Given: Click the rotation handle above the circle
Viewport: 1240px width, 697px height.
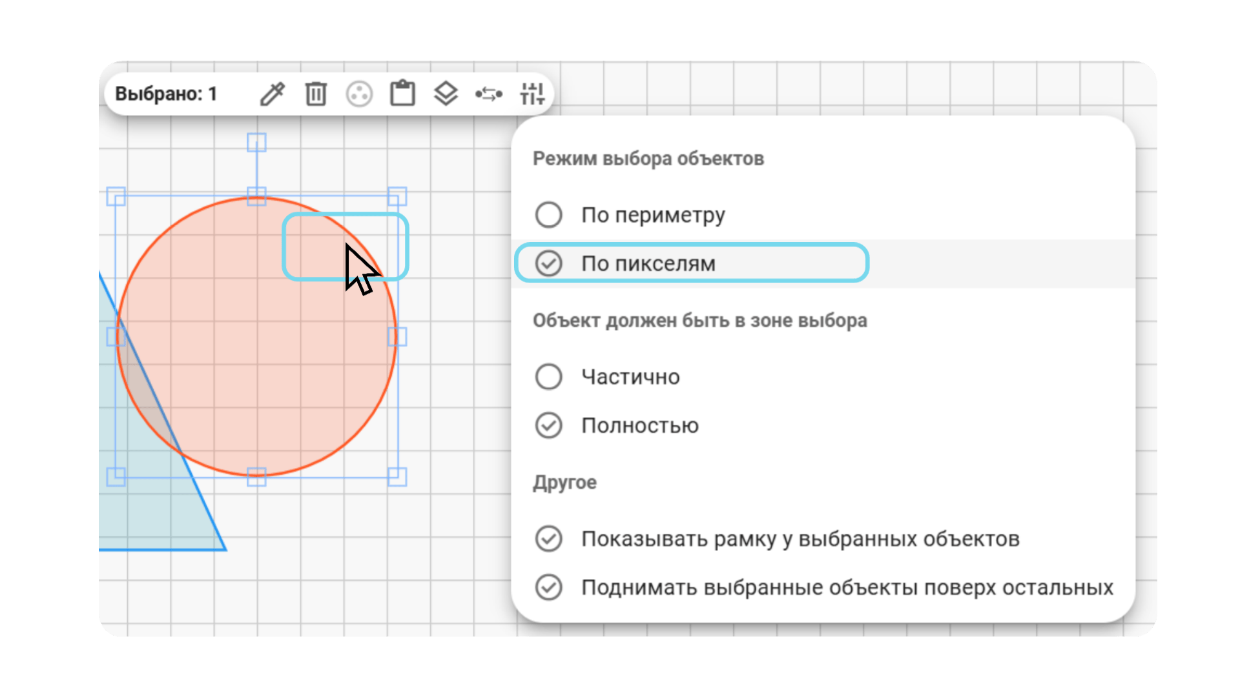Looking at the screenshot, I should (x=257, y=142).
